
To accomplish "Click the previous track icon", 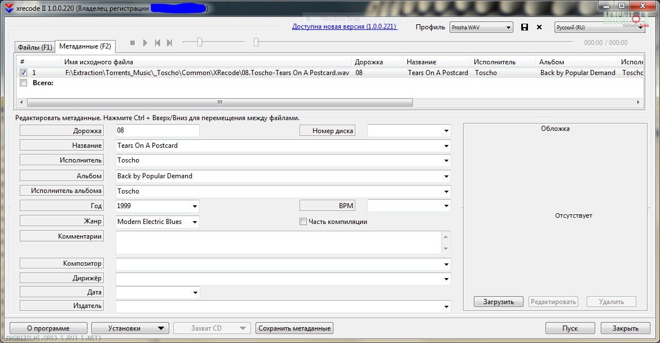I will (x=157, y=43).
